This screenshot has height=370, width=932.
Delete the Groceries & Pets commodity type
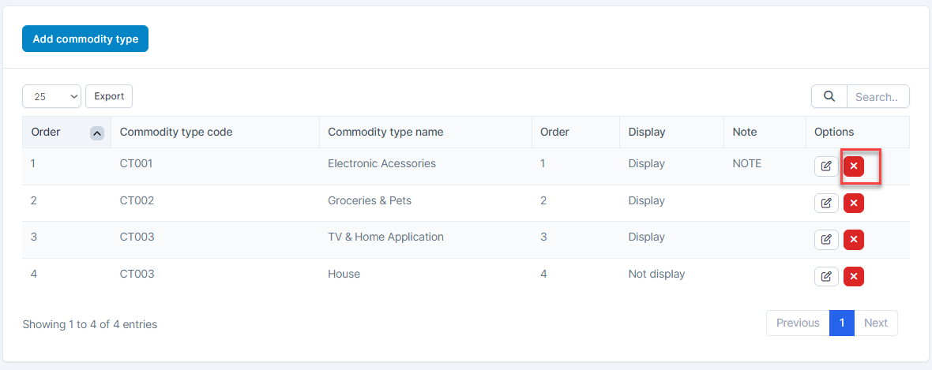(x=854, y=203)
